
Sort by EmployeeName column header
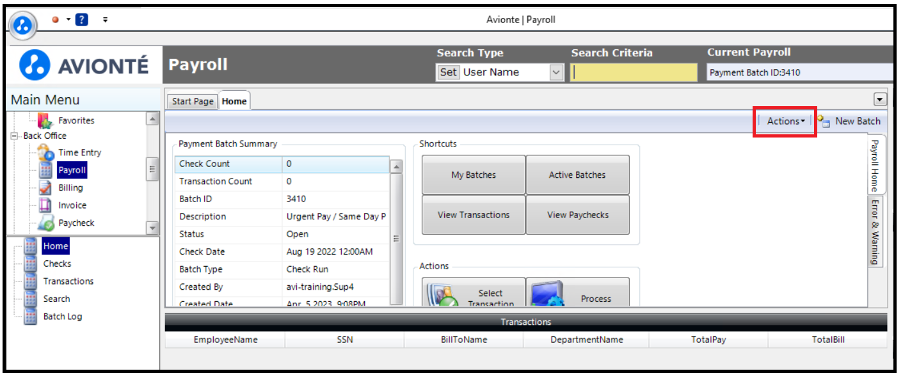[x=225, y=340]
